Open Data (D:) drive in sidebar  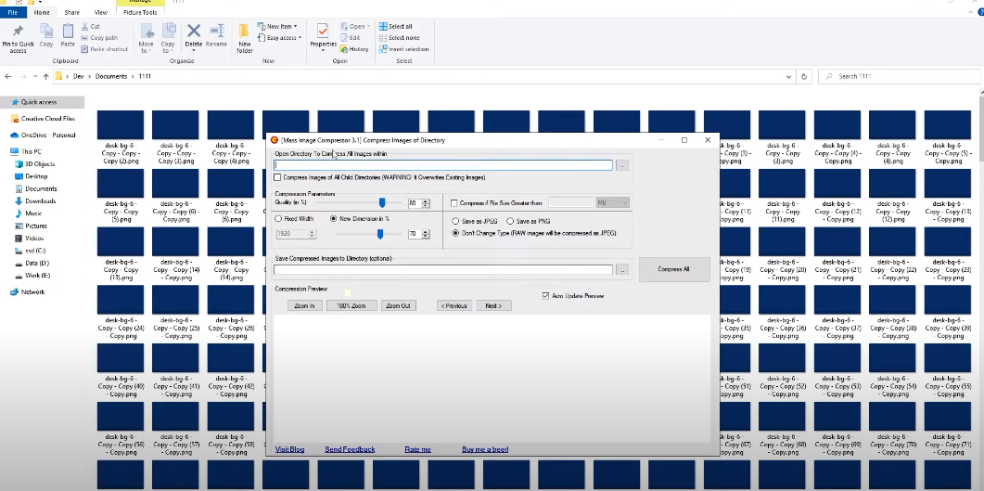[37, 263]
